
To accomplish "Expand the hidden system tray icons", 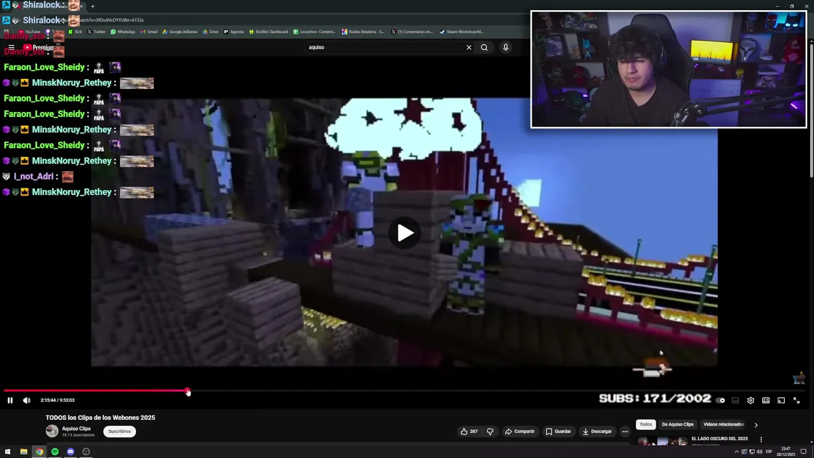I will pos(737,452).
